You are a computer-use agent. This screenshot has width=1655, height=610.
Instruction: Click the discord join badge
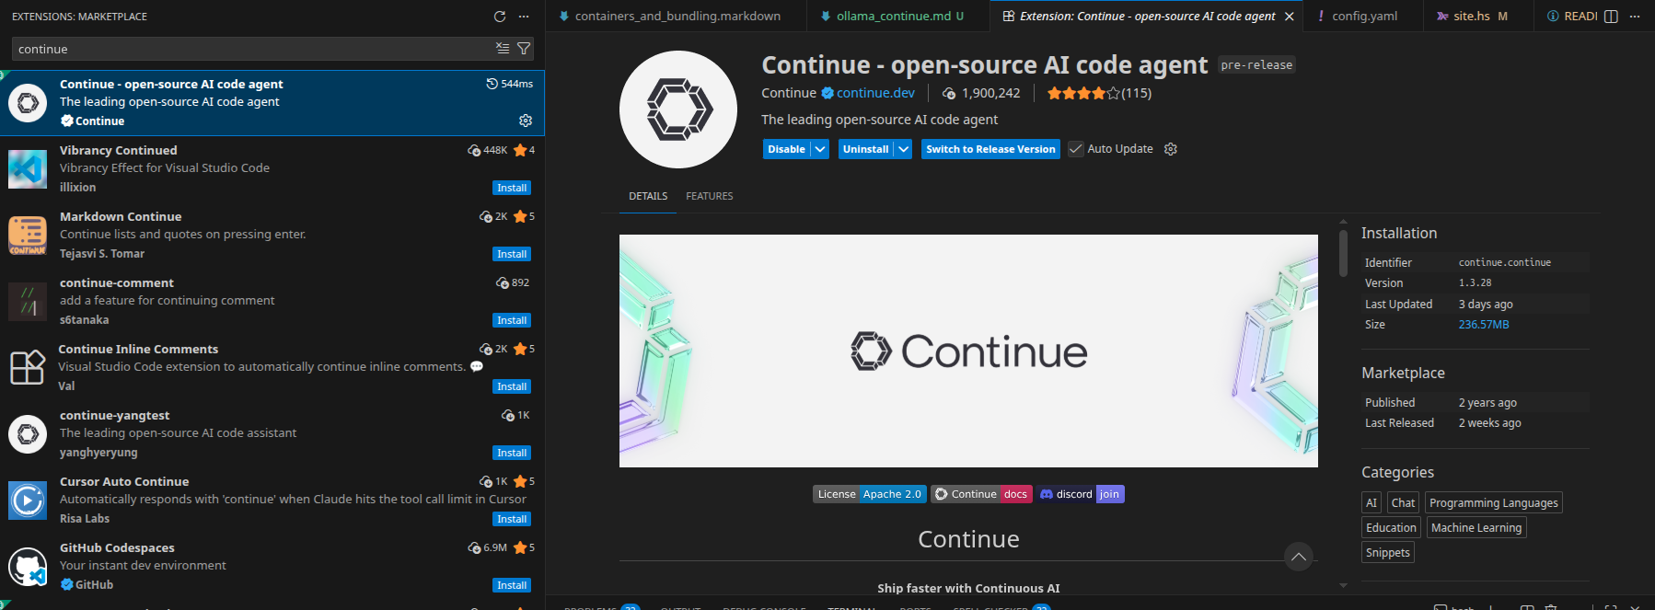[1081, 494]
